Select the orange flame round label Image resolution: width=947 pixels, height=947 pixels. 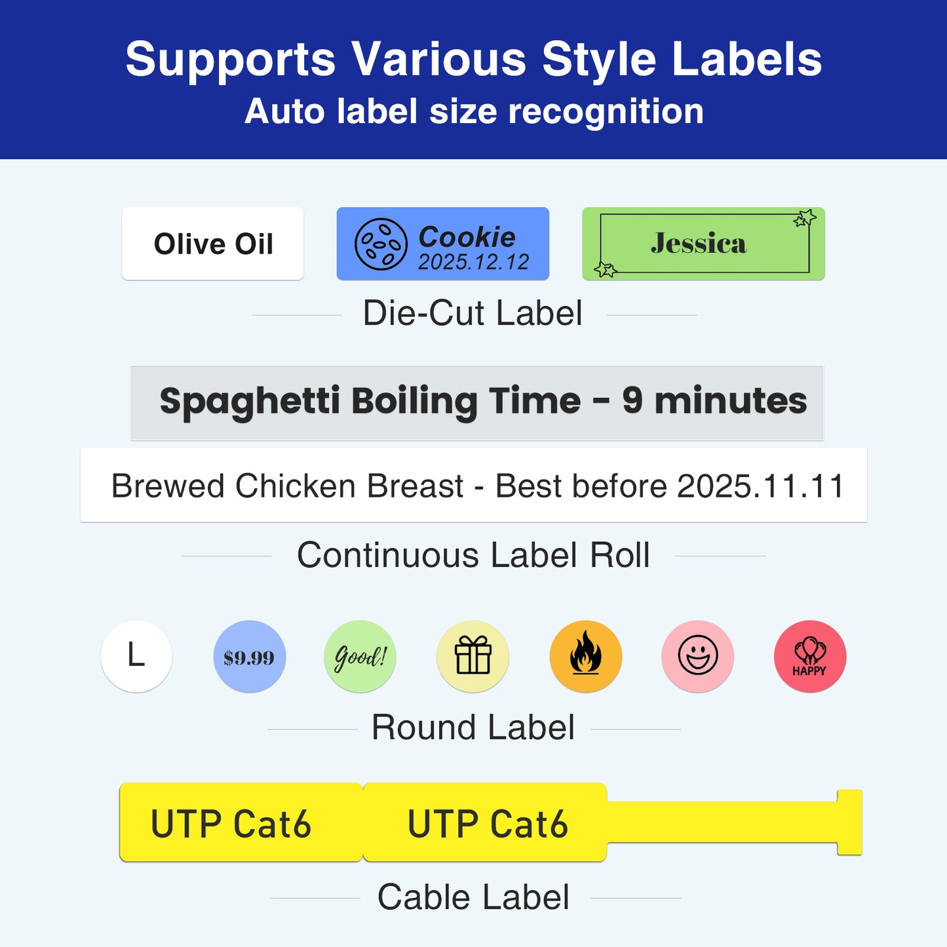(x=585, y=656)
